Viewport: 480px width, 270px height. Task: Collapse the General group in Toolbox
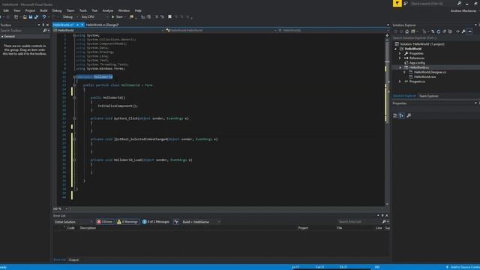tap(2, 37)
